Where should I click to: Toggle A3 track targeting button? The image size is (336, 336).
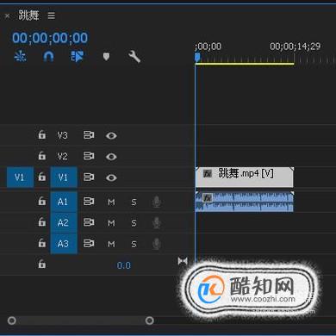click(x=64, y=244)
